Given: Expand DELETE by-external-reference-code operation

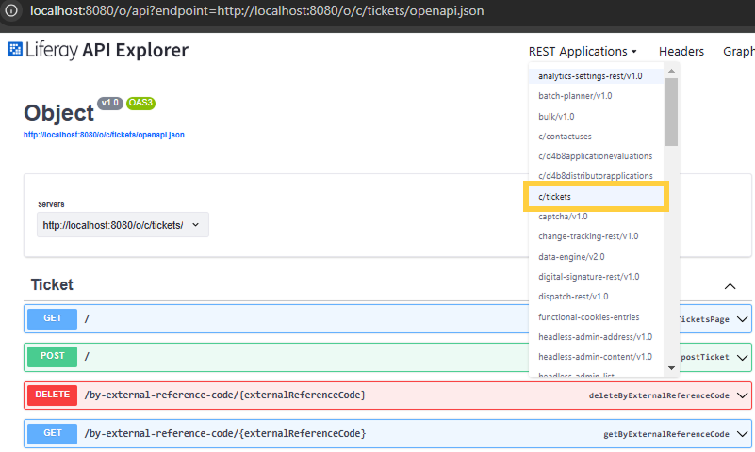Looking at the screenshot, I should coord(387,395).
